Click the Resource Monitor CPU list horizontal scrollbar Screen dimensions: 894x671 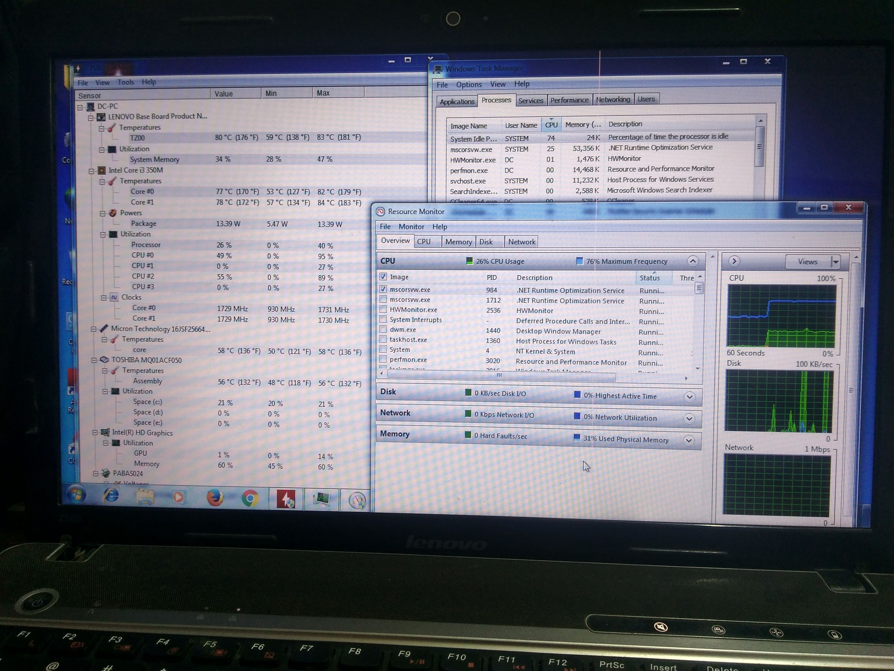point(501,376)
